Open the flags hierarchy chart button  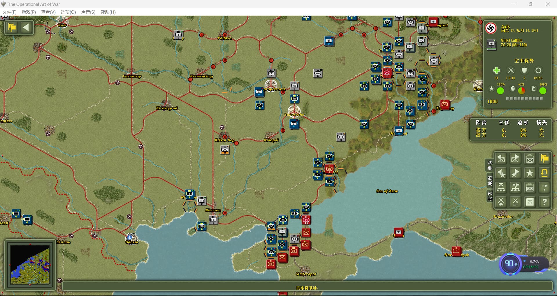515,188
